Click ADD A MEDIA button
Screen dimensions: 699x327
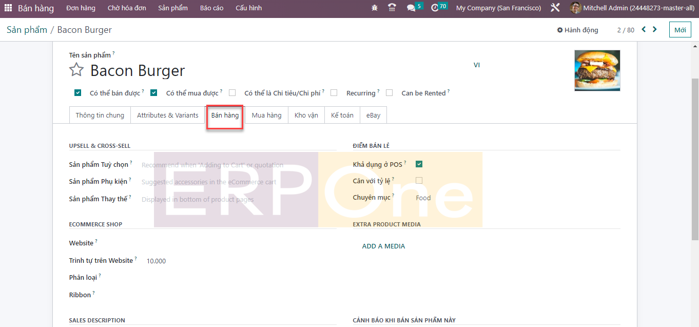[383, 246]
